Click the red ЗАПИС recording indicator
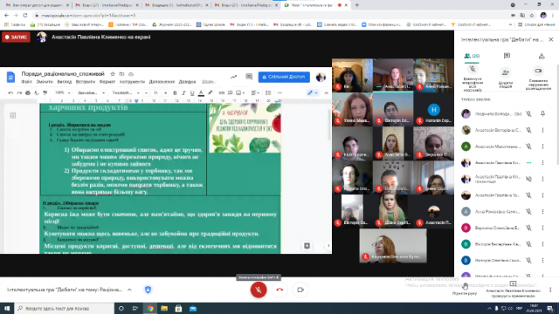The width and height of the screenshot is (559, 314). pyautogui.click(x=16, y=37)
